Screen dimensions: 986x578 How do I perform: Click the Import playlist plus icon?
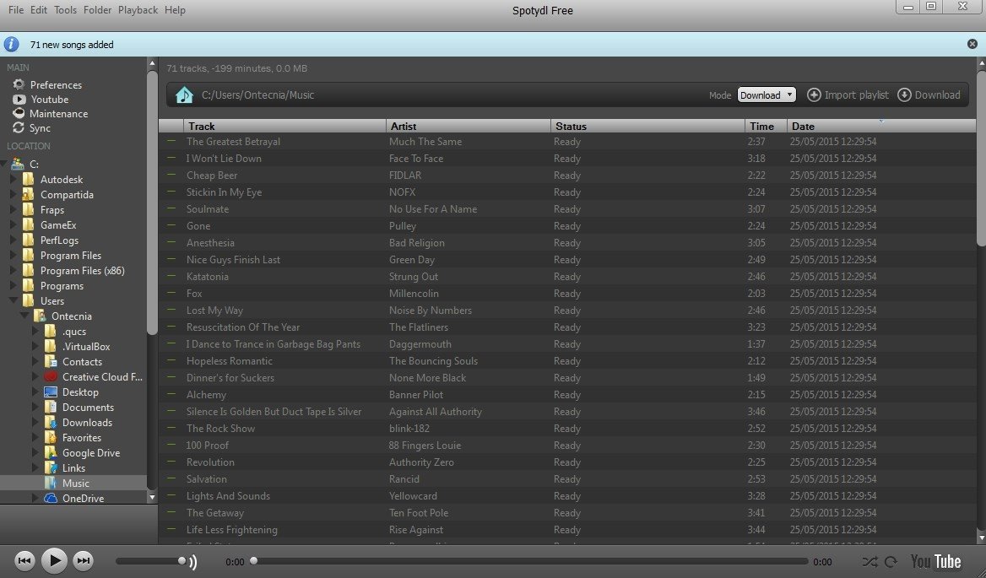[814, 95]
